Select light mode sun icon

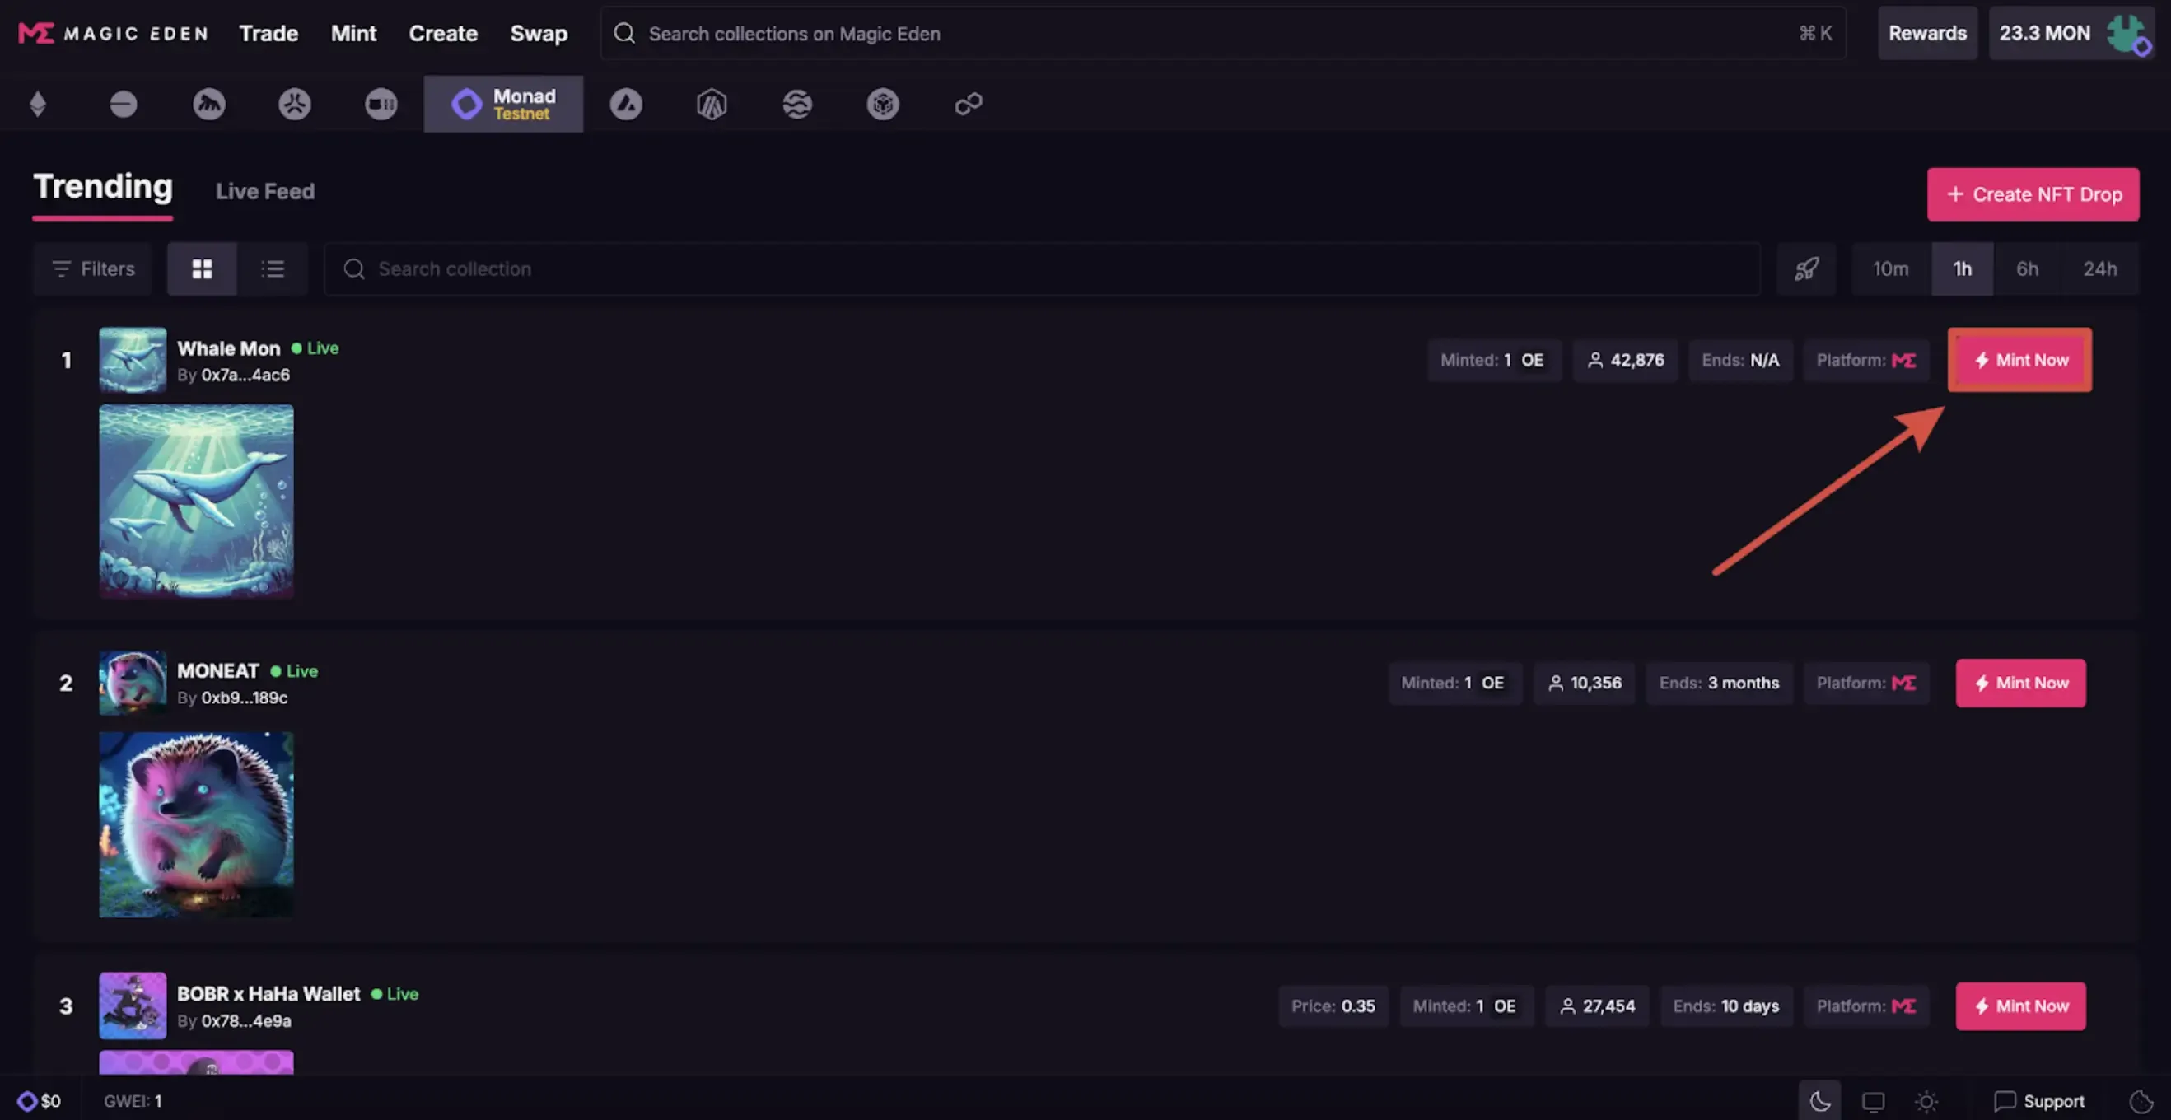tap(1926, 1100)
